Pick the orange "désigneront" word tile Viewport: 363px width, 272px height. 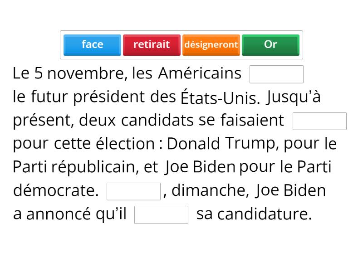click(211, 45)
